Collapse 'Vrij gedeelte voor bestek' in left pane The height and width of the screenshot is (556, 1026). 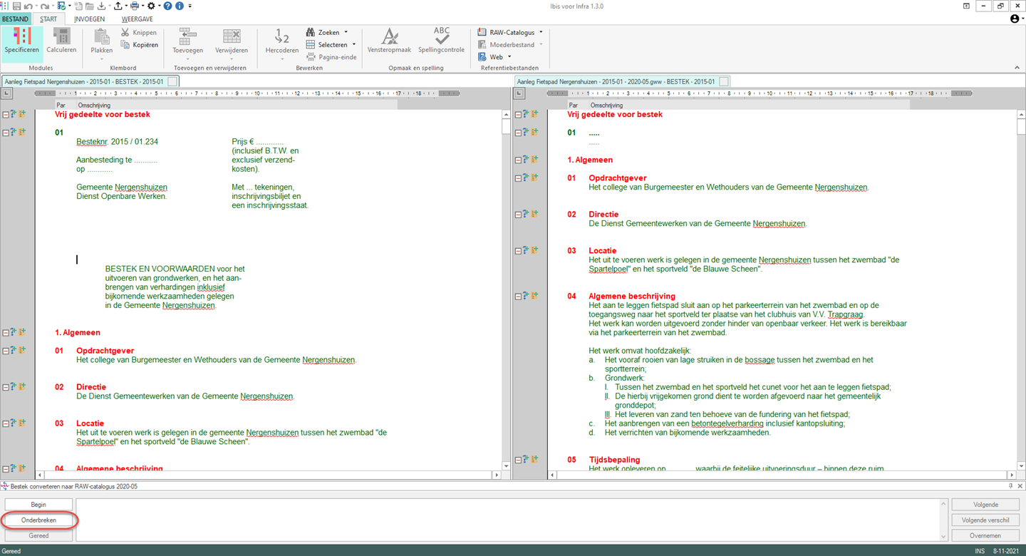[6, 115]
